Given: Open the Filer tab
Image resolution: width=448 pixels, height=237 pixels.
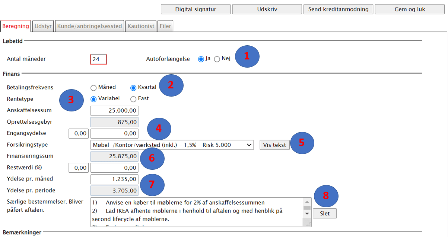Looking at the screenshot, I should (x=165, y=26).
